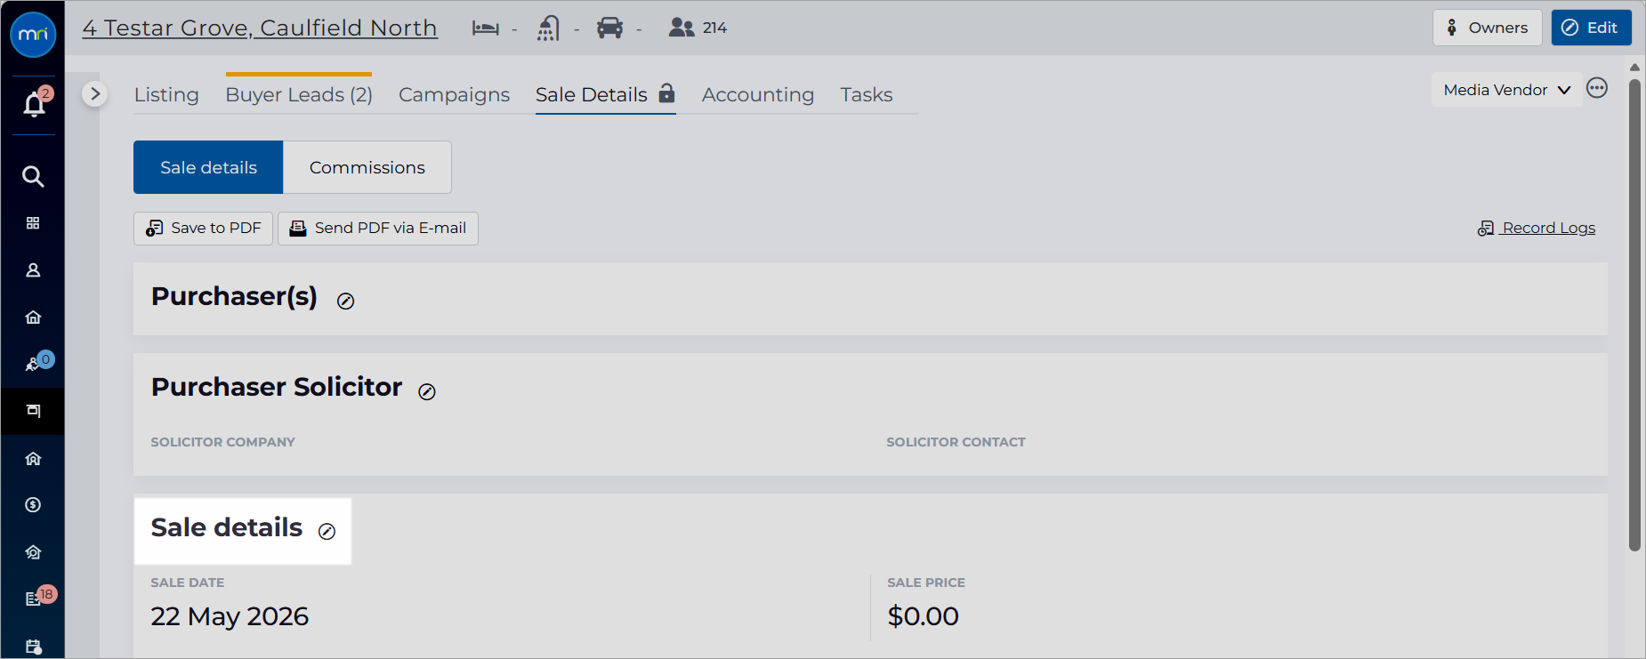
Task: Click the Sale details edit pencil icon
Action: click(x=327, y=532)
